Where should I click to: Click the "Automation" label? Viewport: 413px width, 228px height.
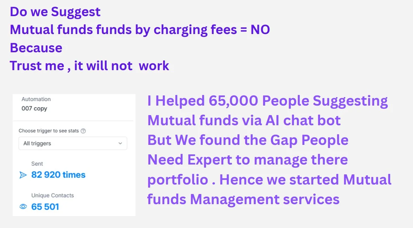(36, 99)
